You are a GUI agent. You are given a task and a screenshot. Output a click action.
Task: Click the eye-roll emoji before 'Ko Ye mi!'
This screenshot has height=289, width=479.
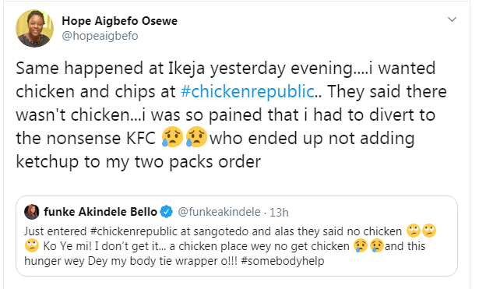32,245
